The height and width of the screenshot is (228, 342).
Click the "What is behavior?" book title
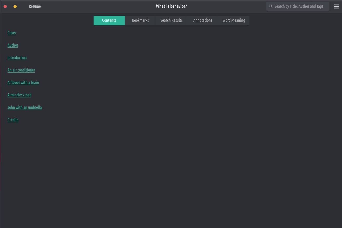[x=171, y=6]
